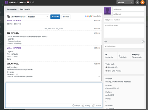The width and height of the screenshot is (148, 110).
Task: Click the message 'Bos lupa password'
Action: pyautogui.click(x=14, y=24)
